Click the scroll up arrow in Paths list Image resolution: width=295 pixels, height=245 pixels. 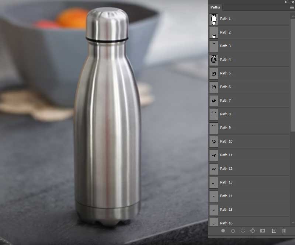(x=293, y=16)
